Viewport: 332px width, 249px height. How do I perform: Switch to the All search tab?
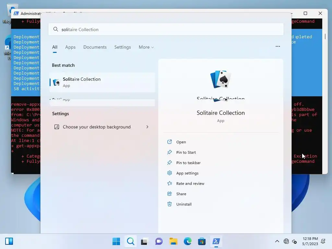(54, 47)
